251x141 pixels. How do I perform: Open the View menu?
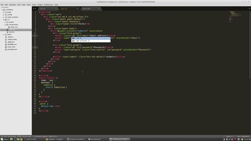pos(24,5)
